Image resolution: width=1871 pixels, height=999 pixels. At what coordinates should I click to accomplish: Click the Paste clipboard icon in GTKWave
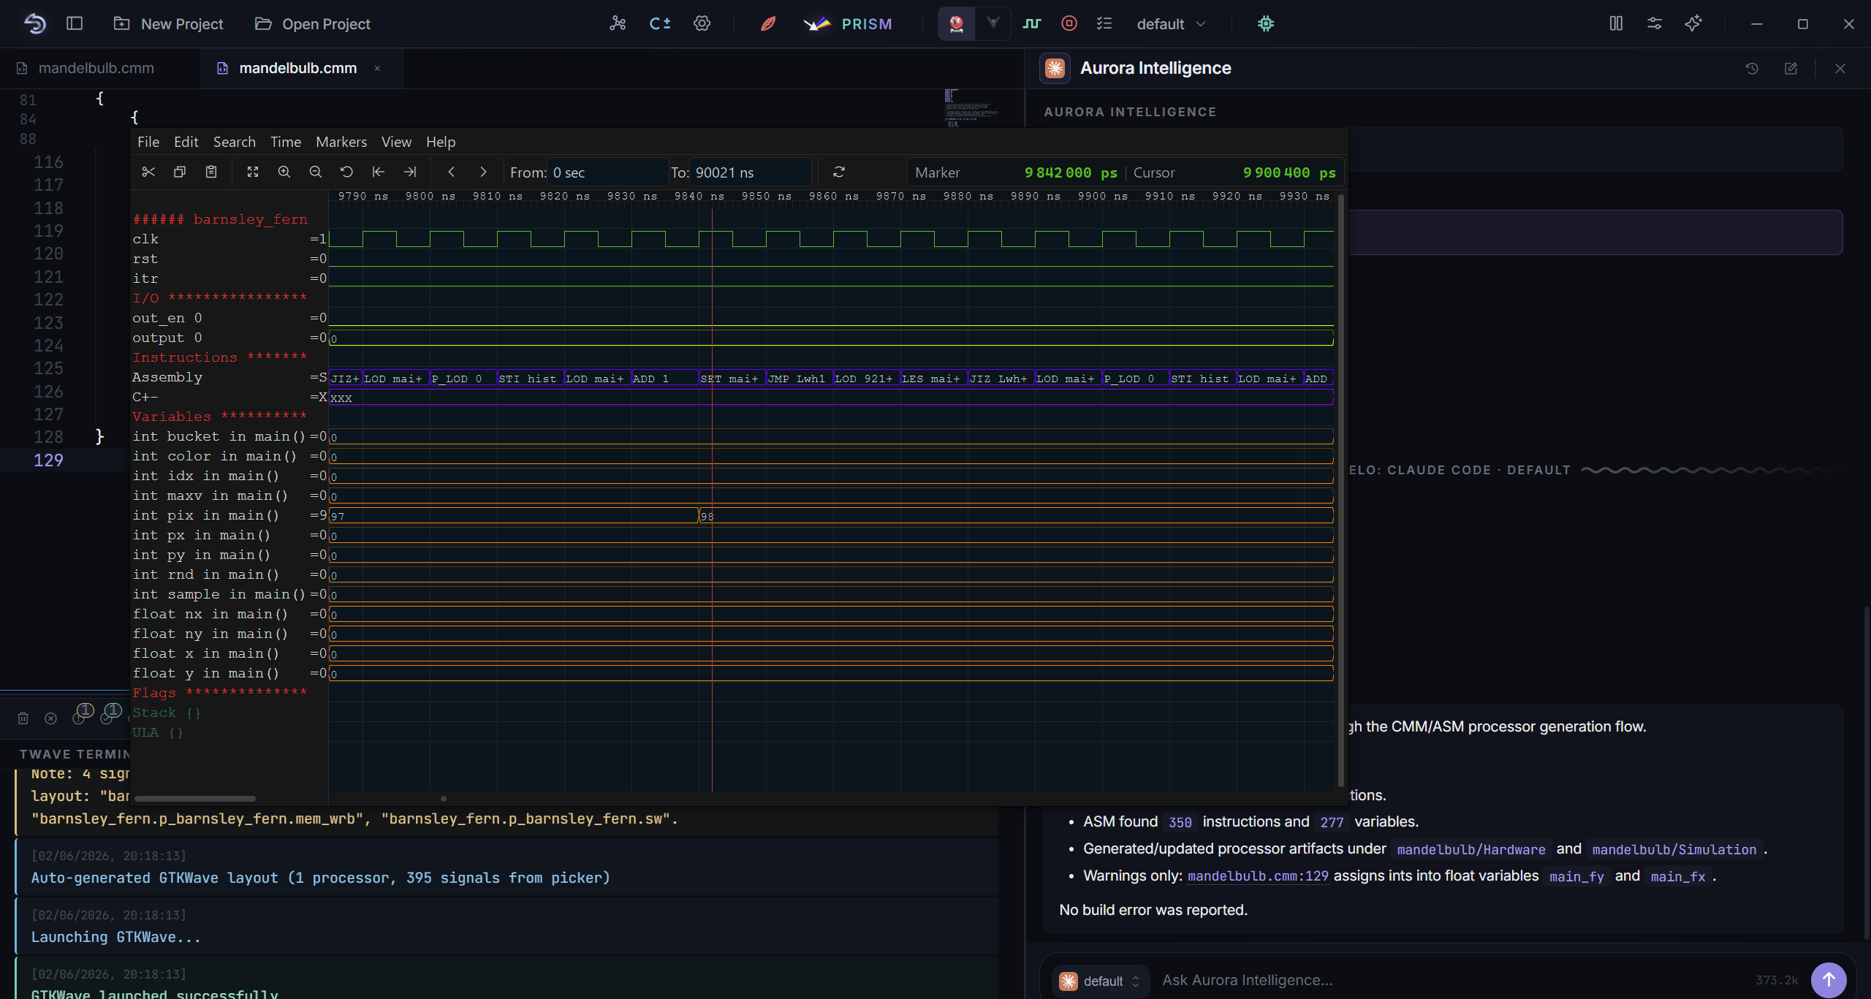pos(211,172)
